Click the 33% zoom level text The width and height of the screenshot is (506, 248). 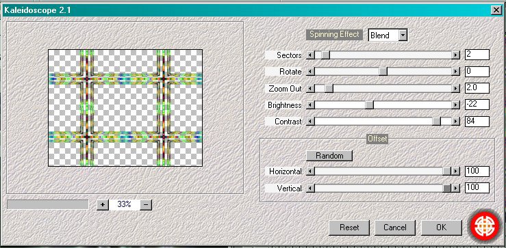tap(124, 204)
